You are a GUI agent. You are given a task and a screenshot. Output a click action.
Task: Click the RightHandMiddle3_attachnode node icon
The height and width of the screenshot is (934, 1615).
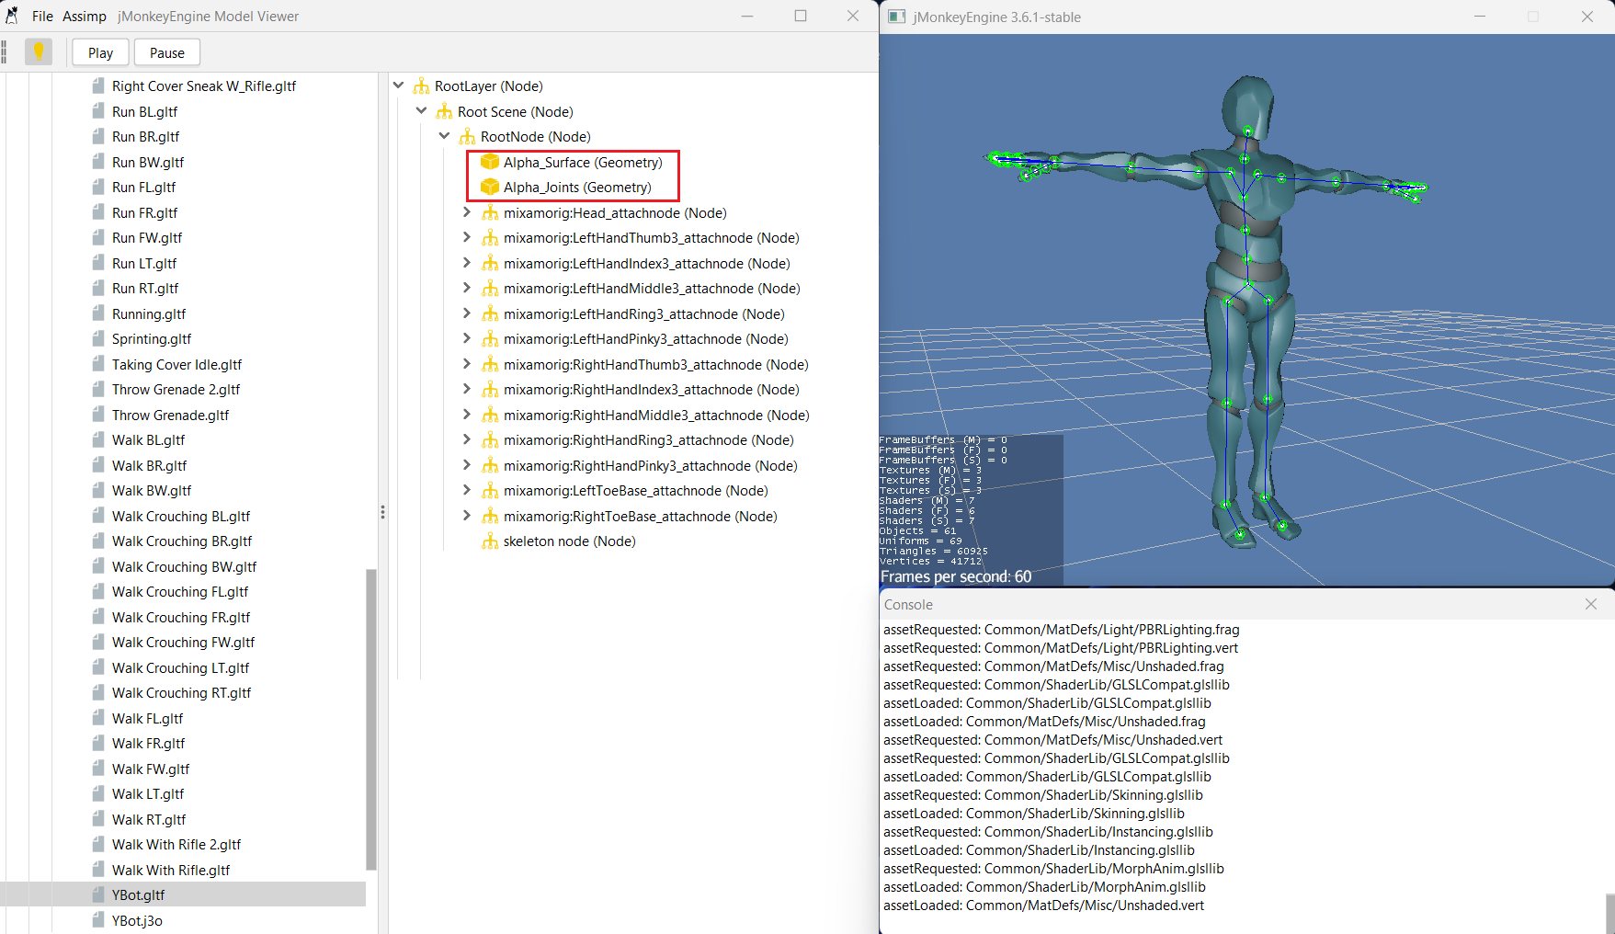pos(490,415)
